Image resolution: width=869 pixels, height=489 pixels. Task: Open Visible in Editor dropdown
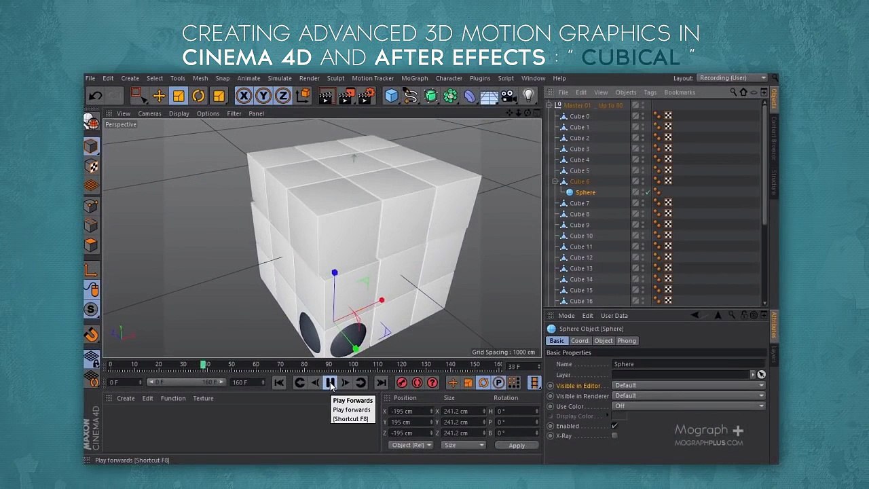point(689,385)
